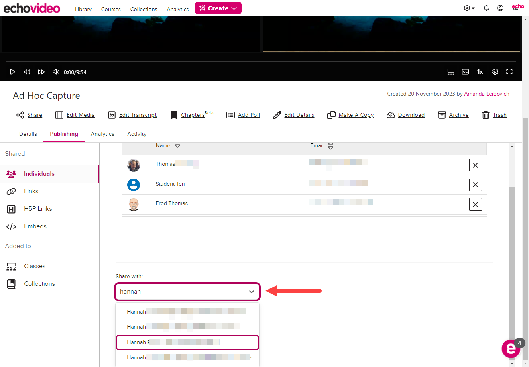This screenshot has height=367, width=529.
Task: Switch to the Activity tab
Action: coord(137,134)
